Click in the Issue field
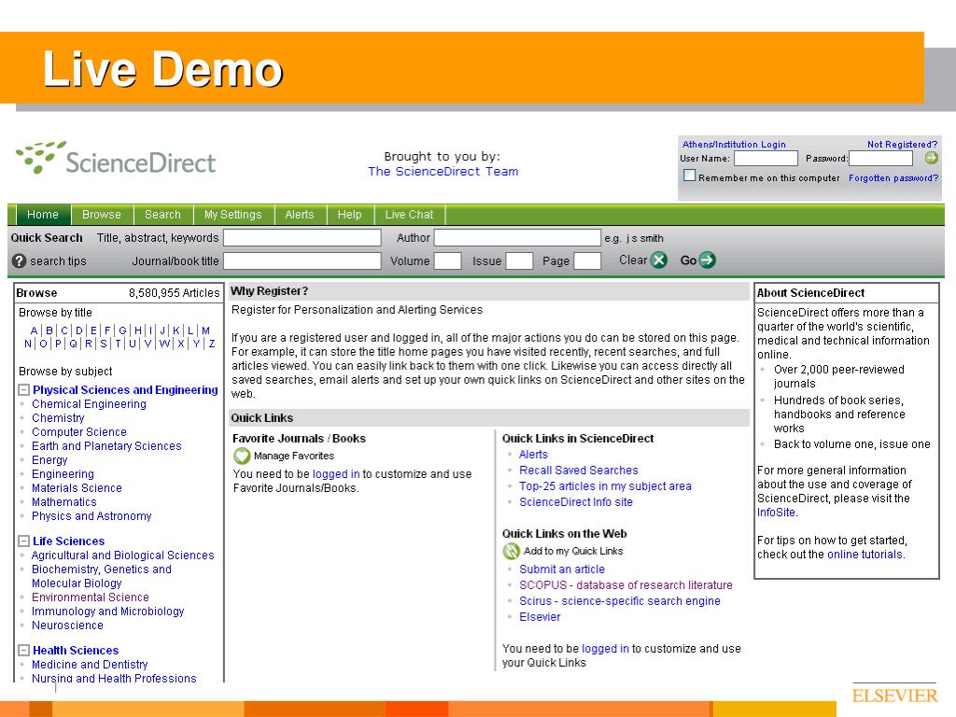This screenshot has width=956, height=717. [x=519, y=261]
